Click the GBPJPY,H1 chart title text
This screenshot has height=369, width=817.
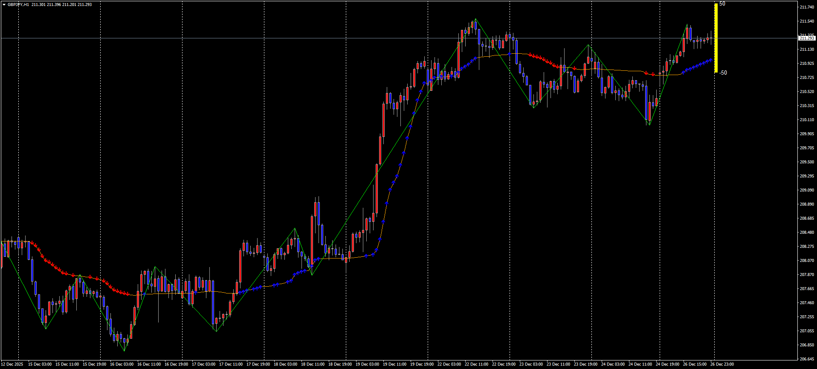click(18, 5)
